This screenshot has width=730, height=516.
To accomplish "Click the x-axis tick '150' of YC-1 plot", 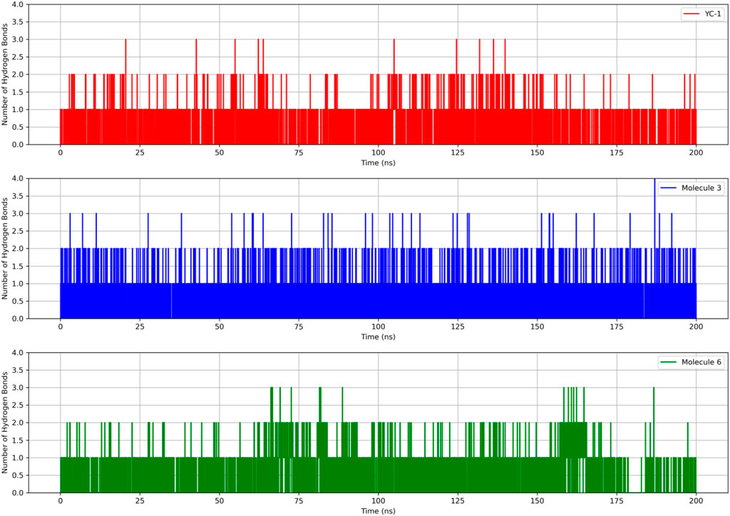I will point(538,153).
